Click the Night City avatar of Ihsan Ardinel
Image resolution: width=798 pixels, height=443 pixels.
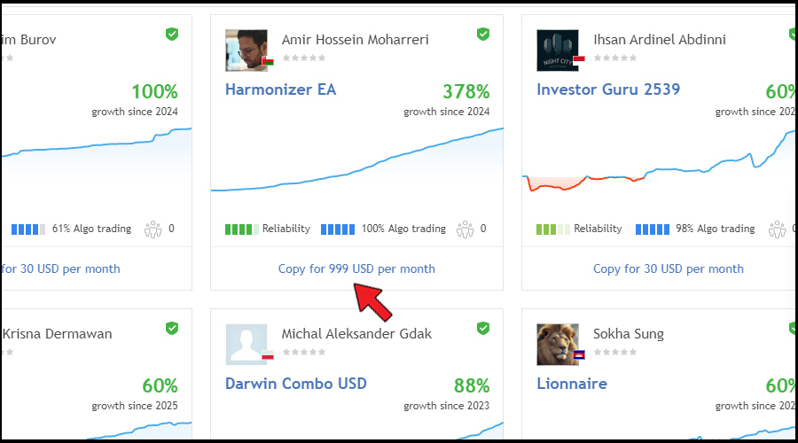557,50
